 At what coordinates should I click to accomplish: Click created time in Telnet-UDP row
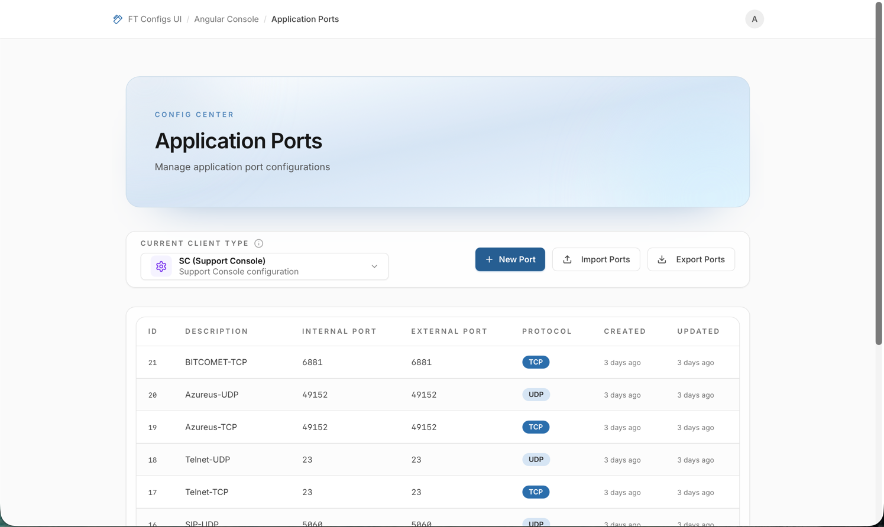coord(622,460)
